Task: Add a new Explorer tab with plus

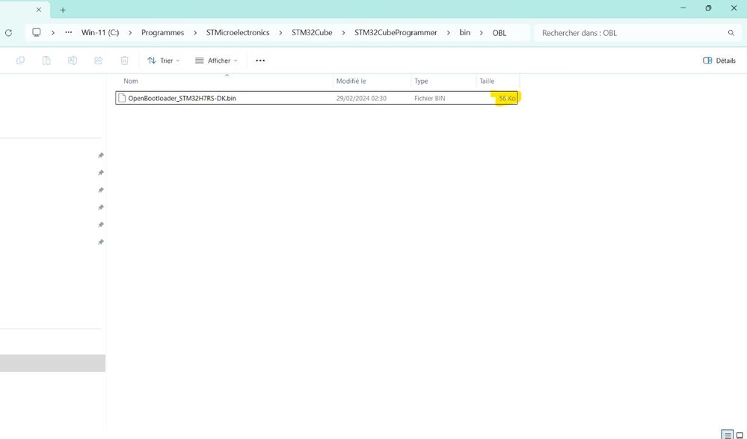Action: tap(62, 10)
